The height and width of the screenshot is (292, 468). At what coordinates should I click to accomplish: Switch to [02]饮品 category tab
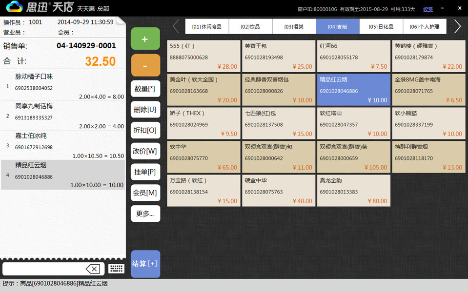[x=250, y=26]
